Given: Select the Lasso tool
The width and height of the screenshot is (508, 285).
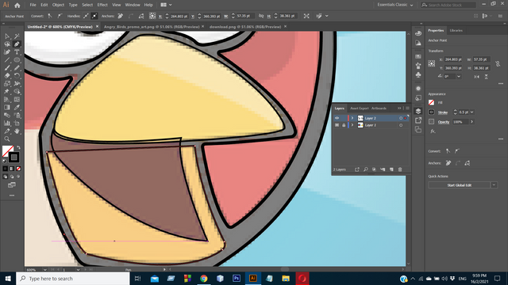Looking at the screenshot, I should (7, 44).
